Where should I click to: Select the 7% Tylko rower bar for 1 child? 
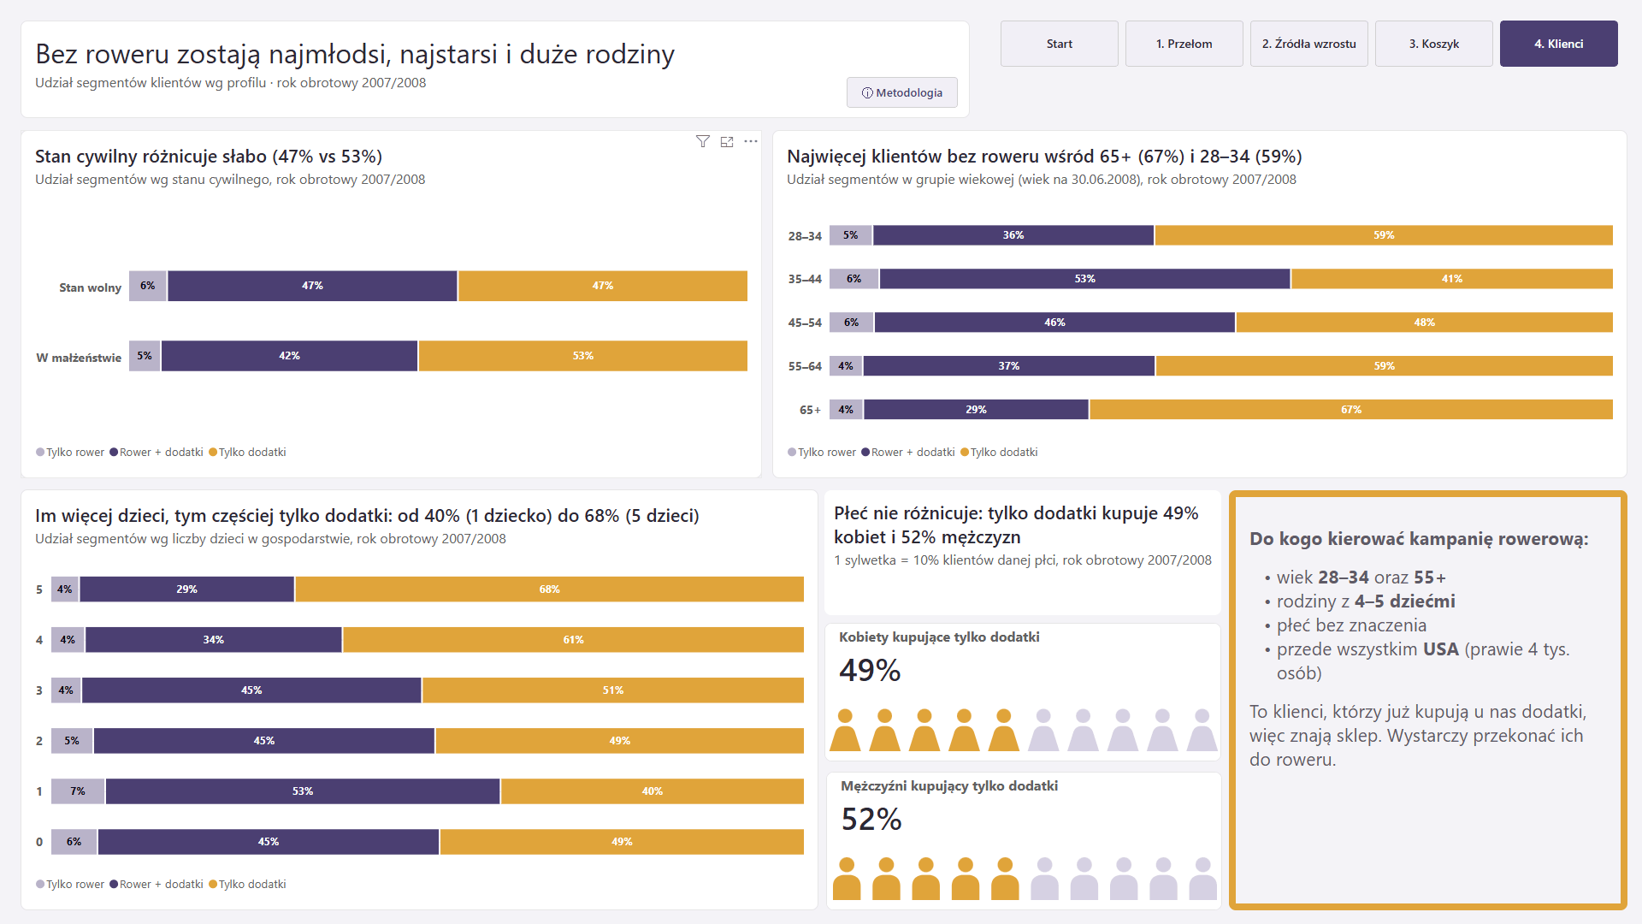click(78, 791)
